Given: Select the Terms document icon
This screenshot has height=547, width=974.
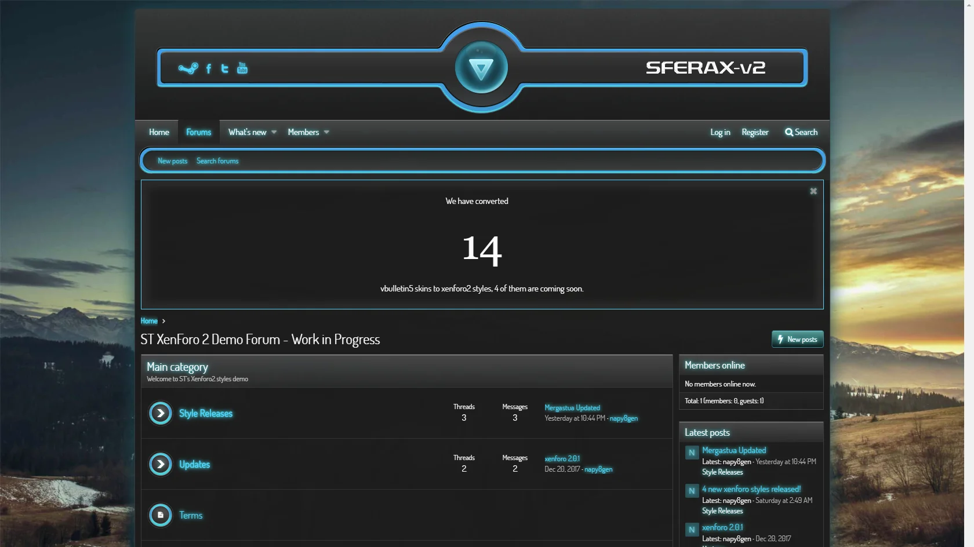Looking at the screenshot, I should (160, 515).
